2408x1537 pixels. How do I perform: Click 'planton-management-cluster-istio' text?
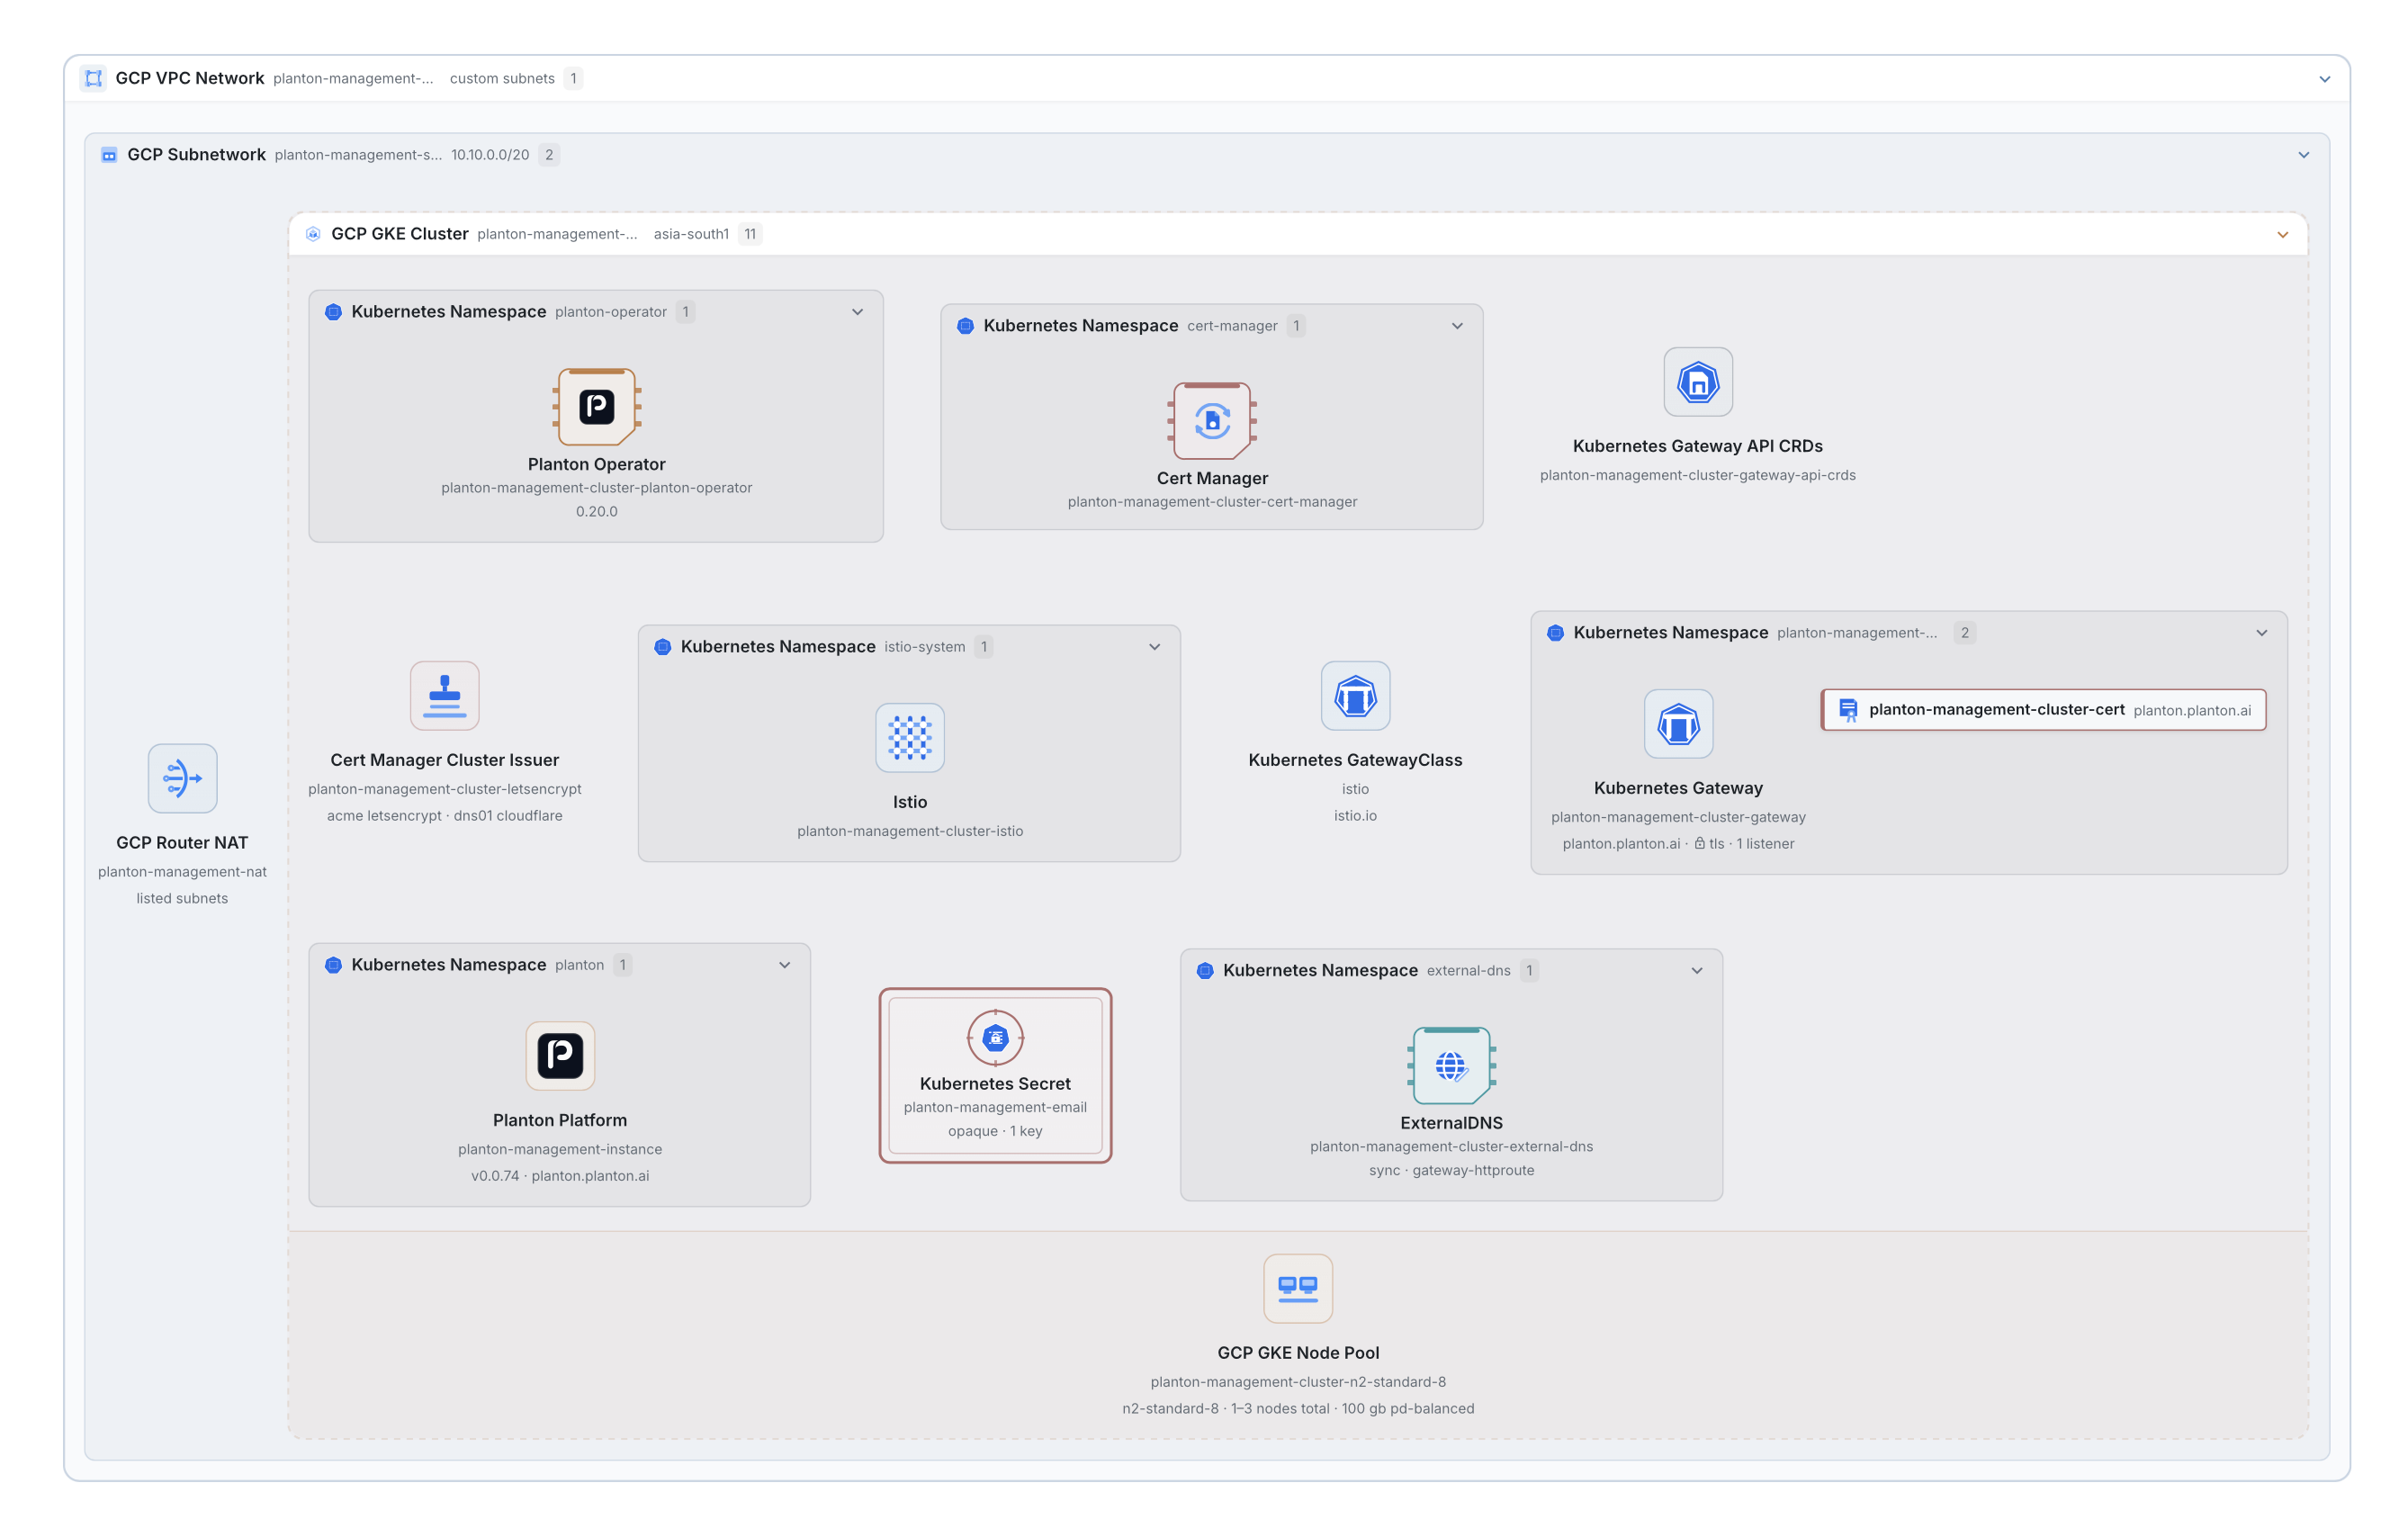pyautogui.click(x=910, y=832)
